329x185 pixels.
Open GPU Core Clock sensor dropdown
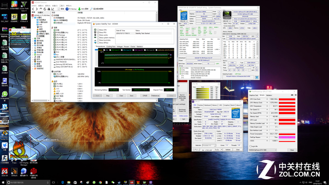(x=267, y=99)
